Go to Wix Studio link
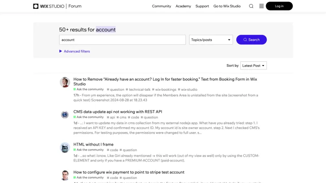Screen dimensions: 326x183 (x=227, y=6)
